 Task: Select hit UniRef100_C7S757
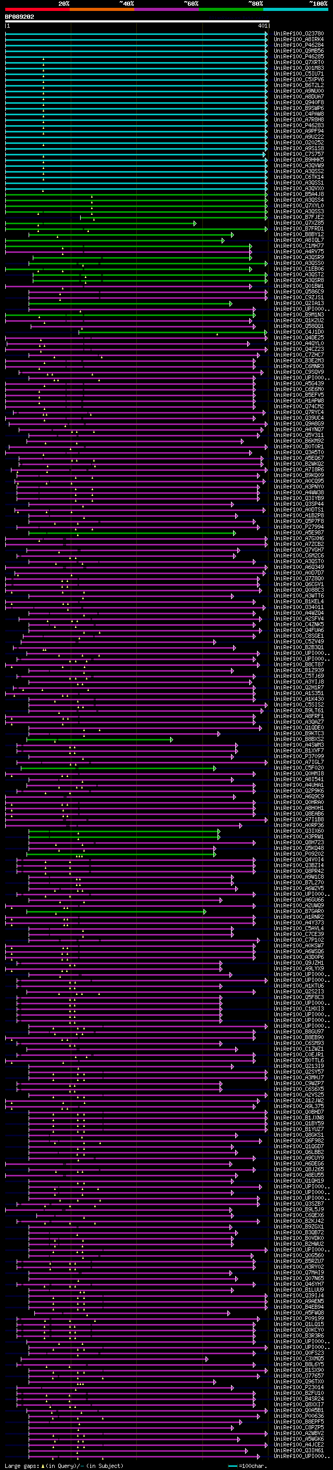(298, 154)
